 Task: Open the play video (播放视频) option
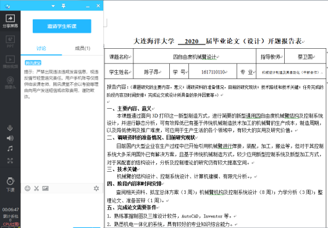click(x=10, y=62)
